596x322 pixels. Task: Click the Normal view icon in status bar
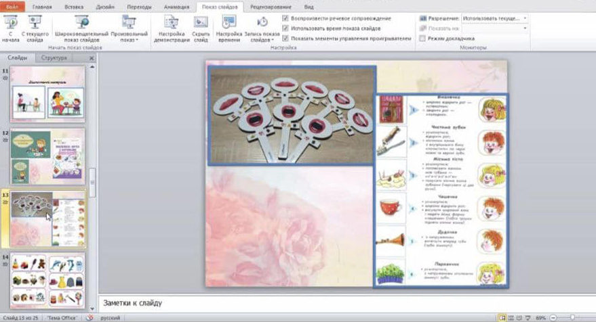(502, 317)
